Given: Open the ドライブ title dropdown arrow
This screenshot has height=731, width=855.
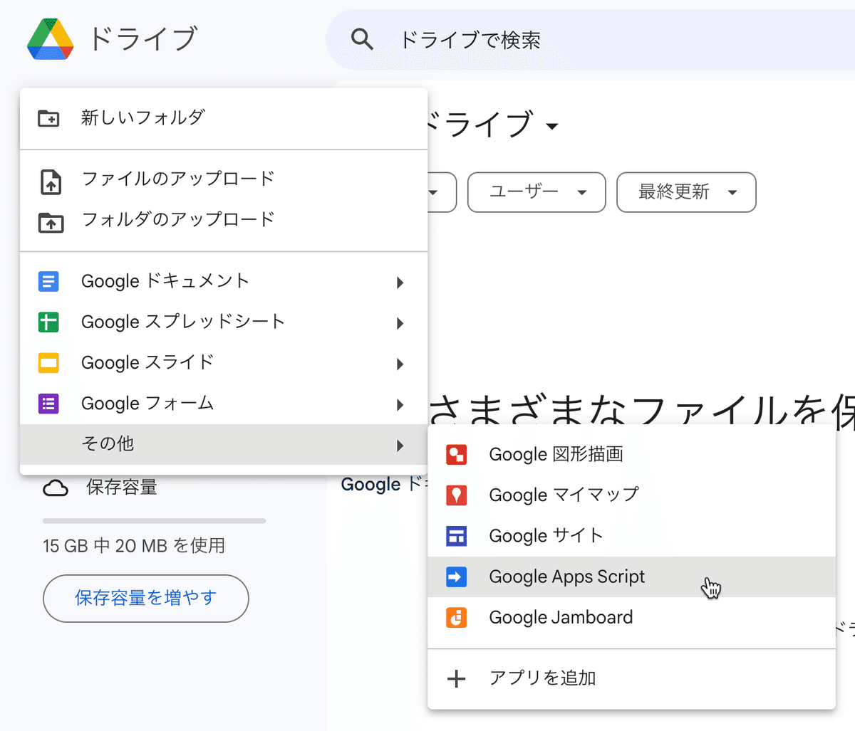Looking at the screenshot, I should (x=551, y=127).
